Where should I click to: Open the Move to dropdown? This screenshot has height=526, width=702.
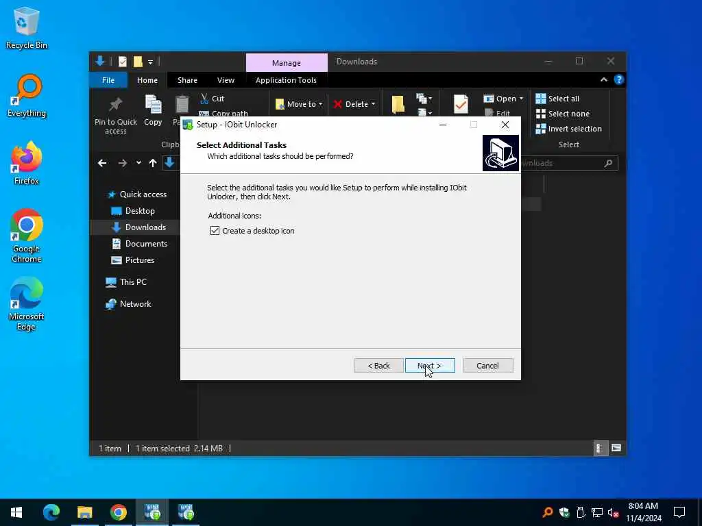pyautogui.click(x=299, y=104)
